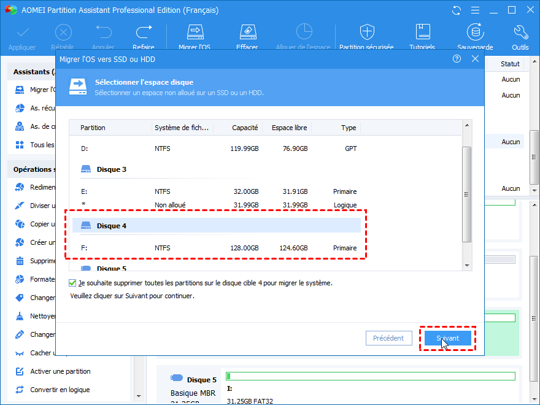540x405 pixels.
Task: Open the As. de c sidebar wizard
Action: coord(35,126)
